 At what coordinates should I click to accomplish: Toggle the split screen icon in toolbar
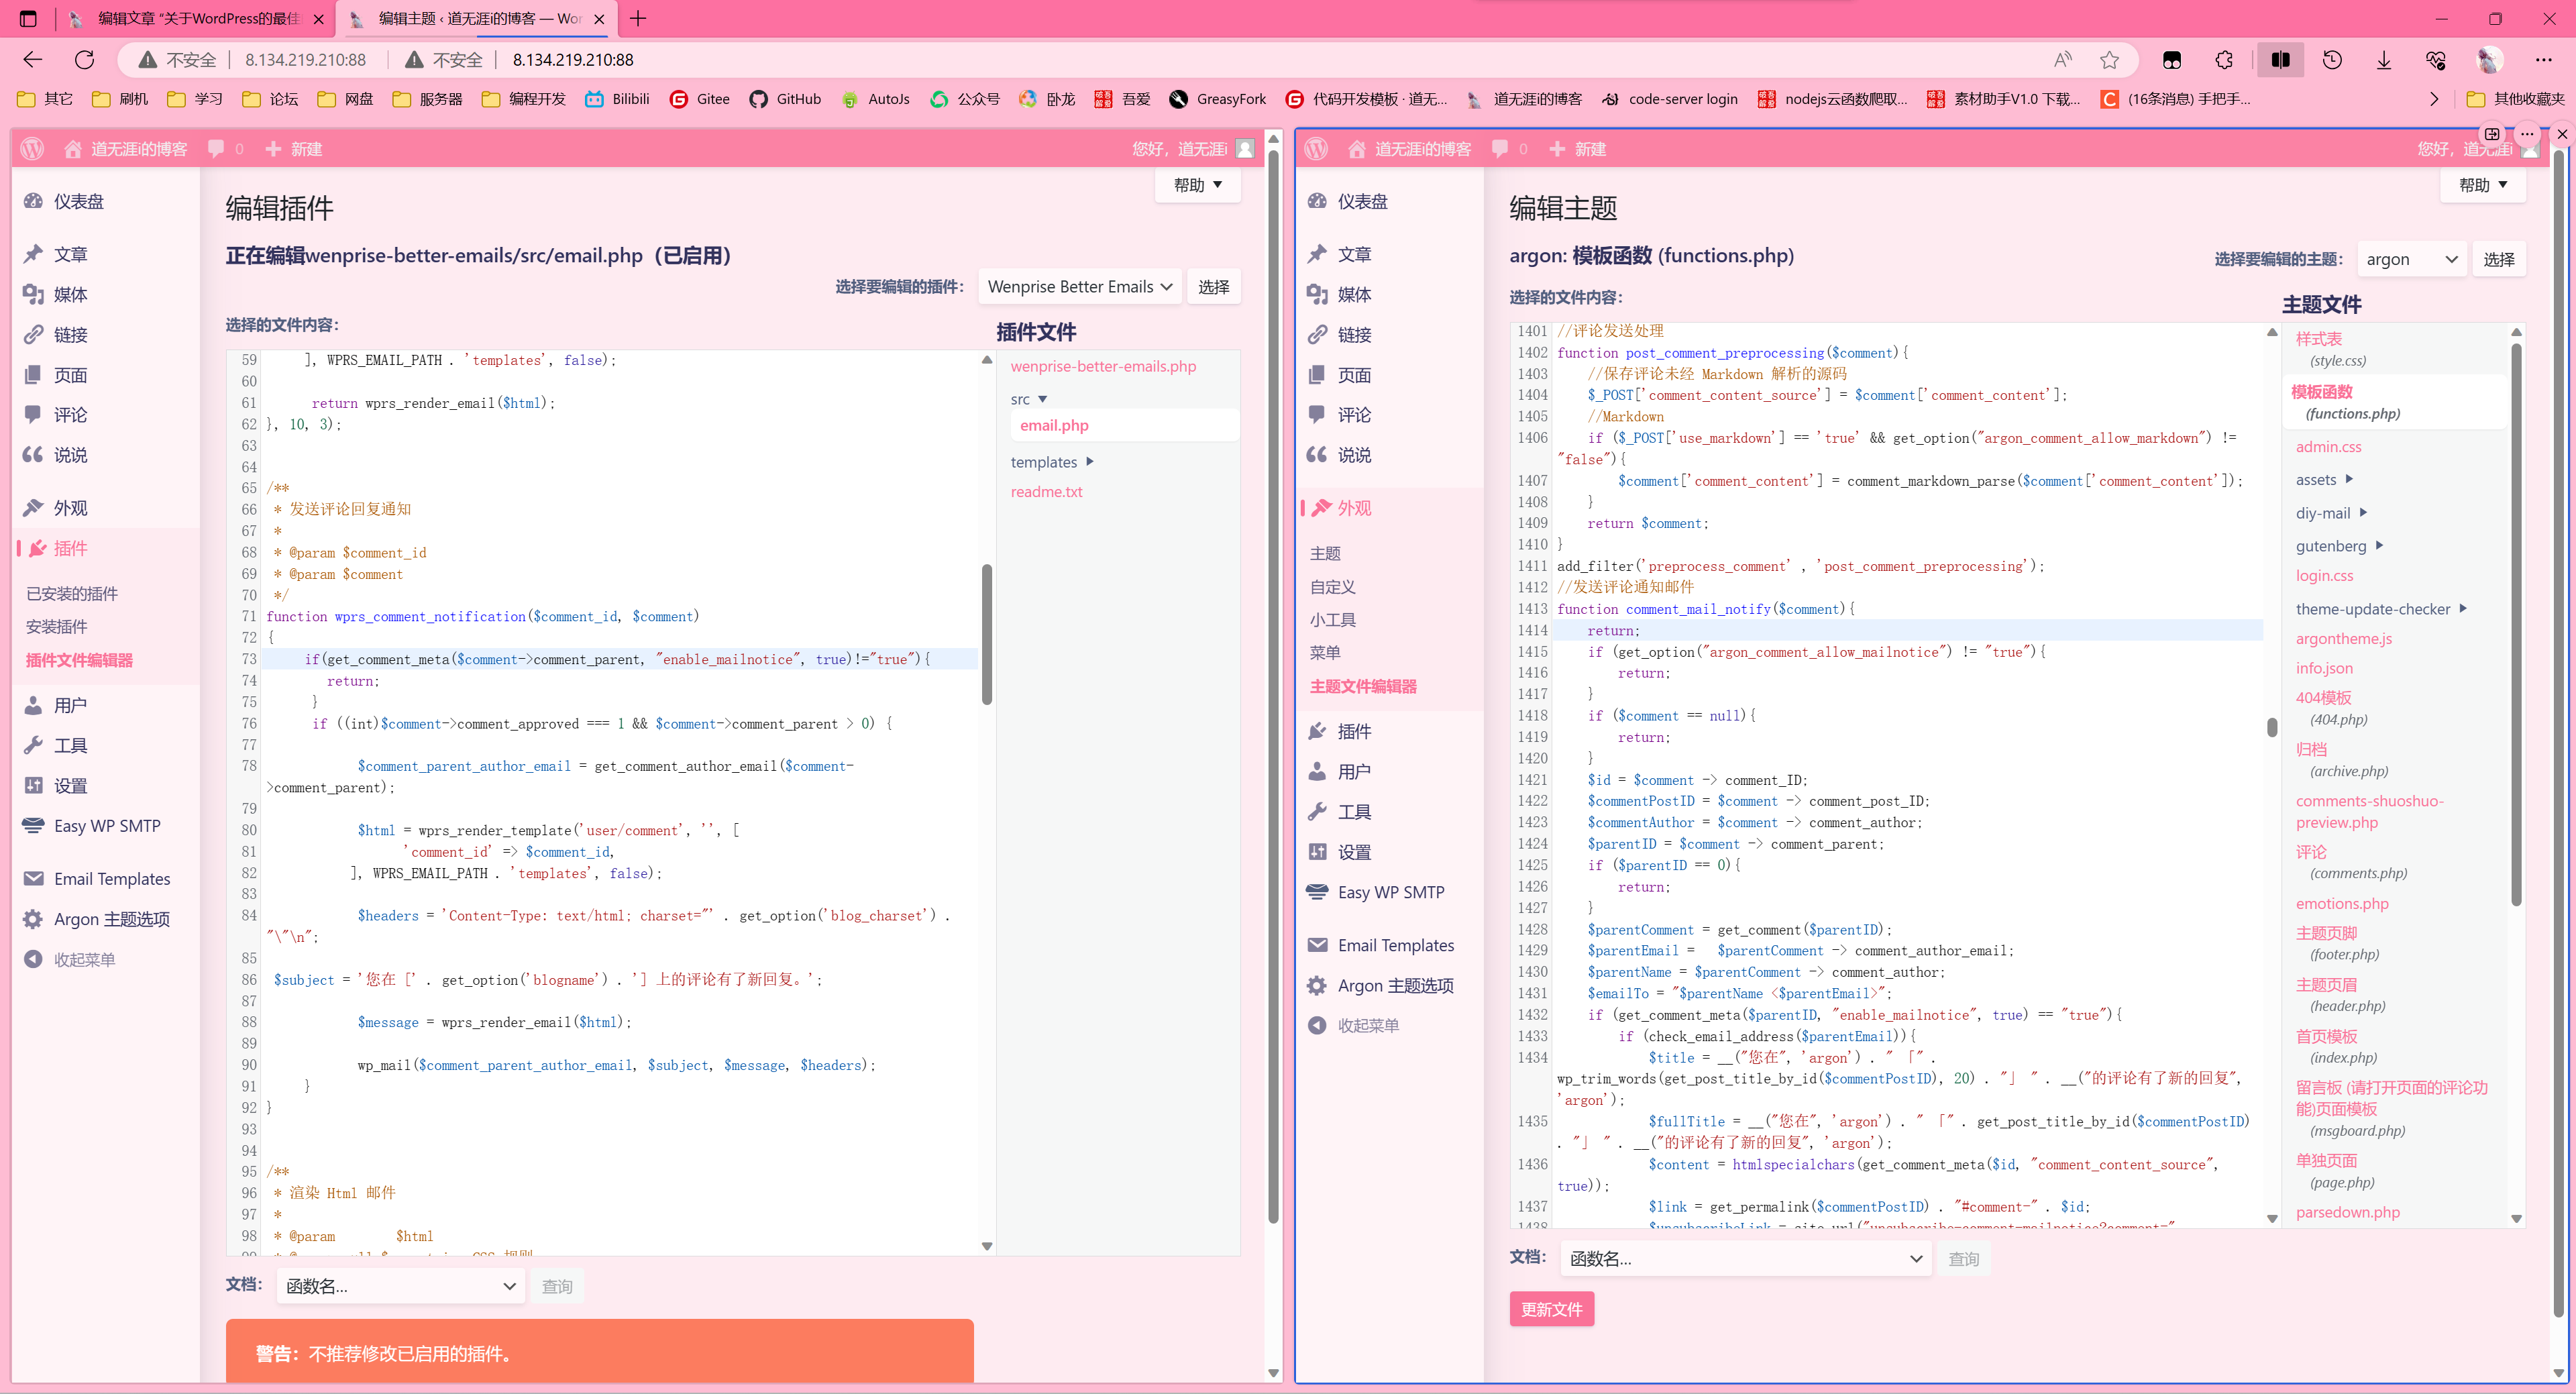pos(2280,60)
